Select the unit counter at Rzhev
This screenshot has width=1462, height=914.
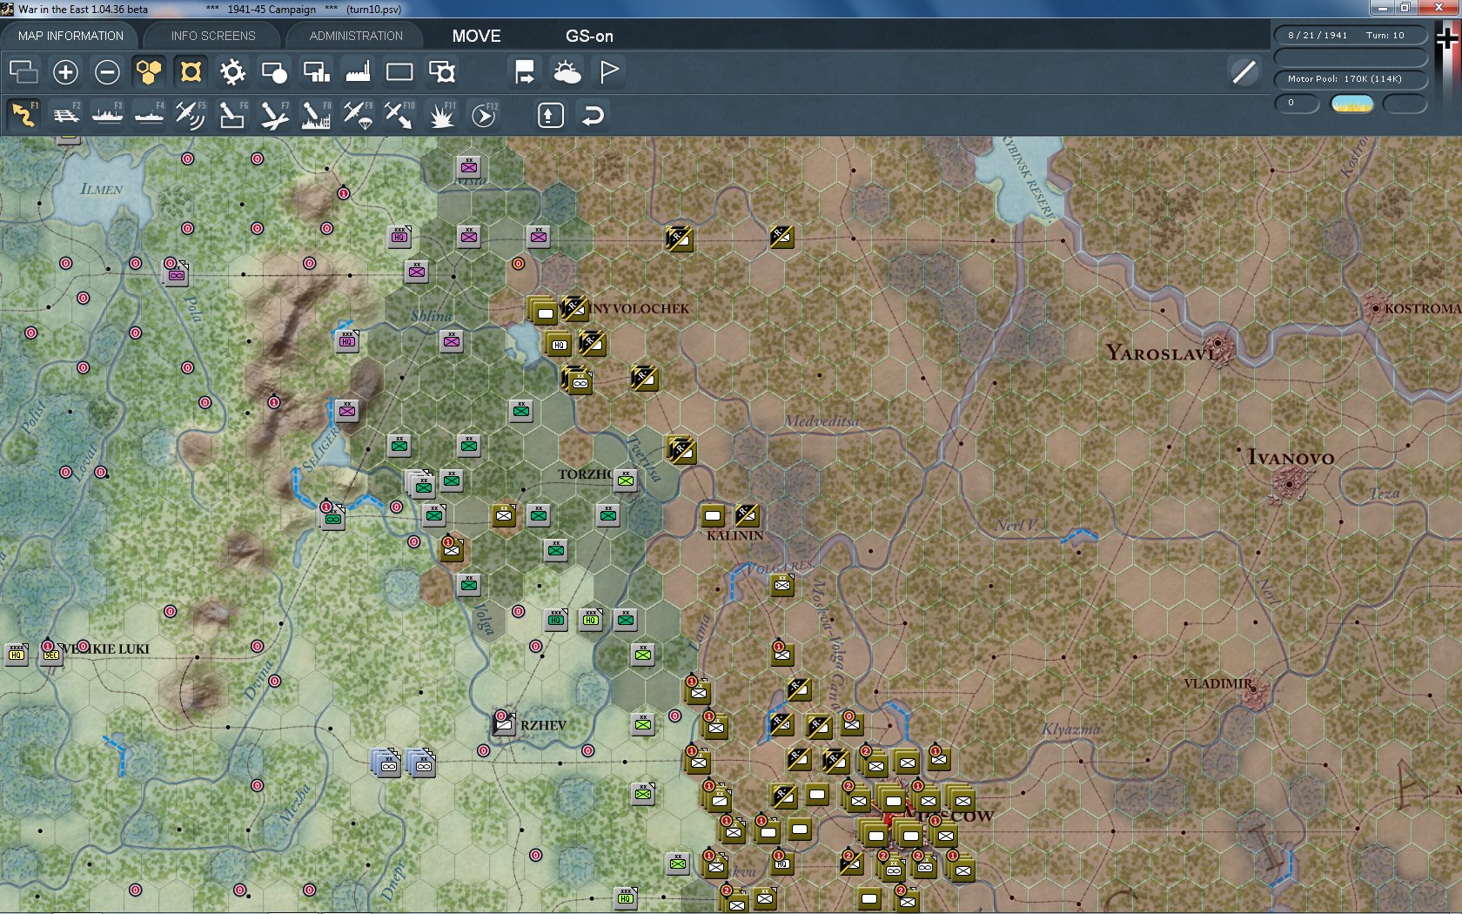point(504,722)
